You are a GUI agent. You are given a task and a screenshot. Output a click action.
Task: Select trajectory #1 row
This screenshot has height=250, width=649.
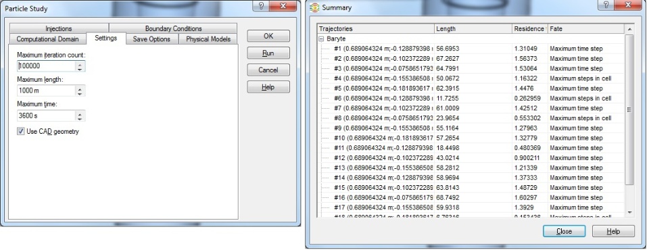(471, 49)
